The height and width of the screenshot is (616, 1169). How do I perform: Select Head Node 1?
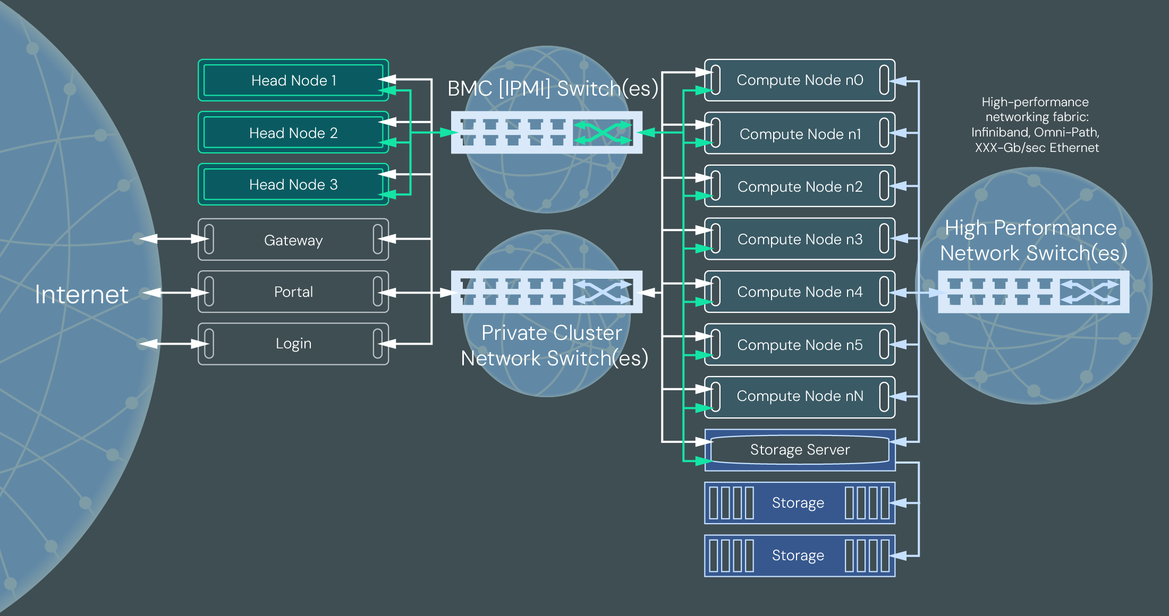tap(293, 80)
